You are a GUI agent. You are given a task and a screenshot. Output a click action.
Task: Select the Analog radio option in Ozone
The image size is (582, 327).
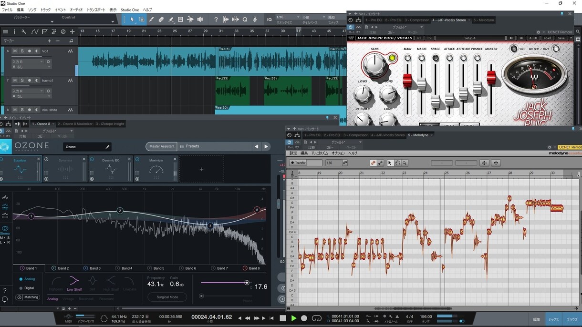(21, 279)
